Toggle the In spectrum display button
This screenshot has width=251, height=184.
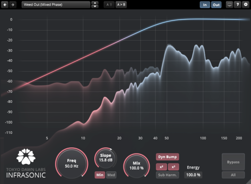[x=205, y=5]
